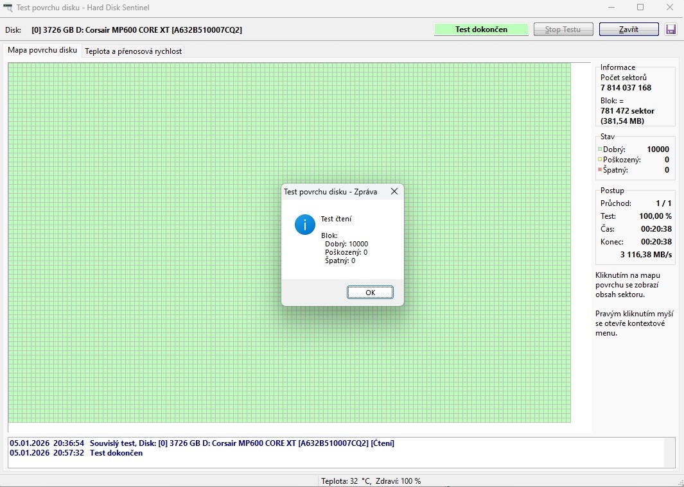Image resolution: width=684 pixels, height=487 pixels.
Task: Minimize the Hard Disk Sentinel window
Action: tap(611, 7)
